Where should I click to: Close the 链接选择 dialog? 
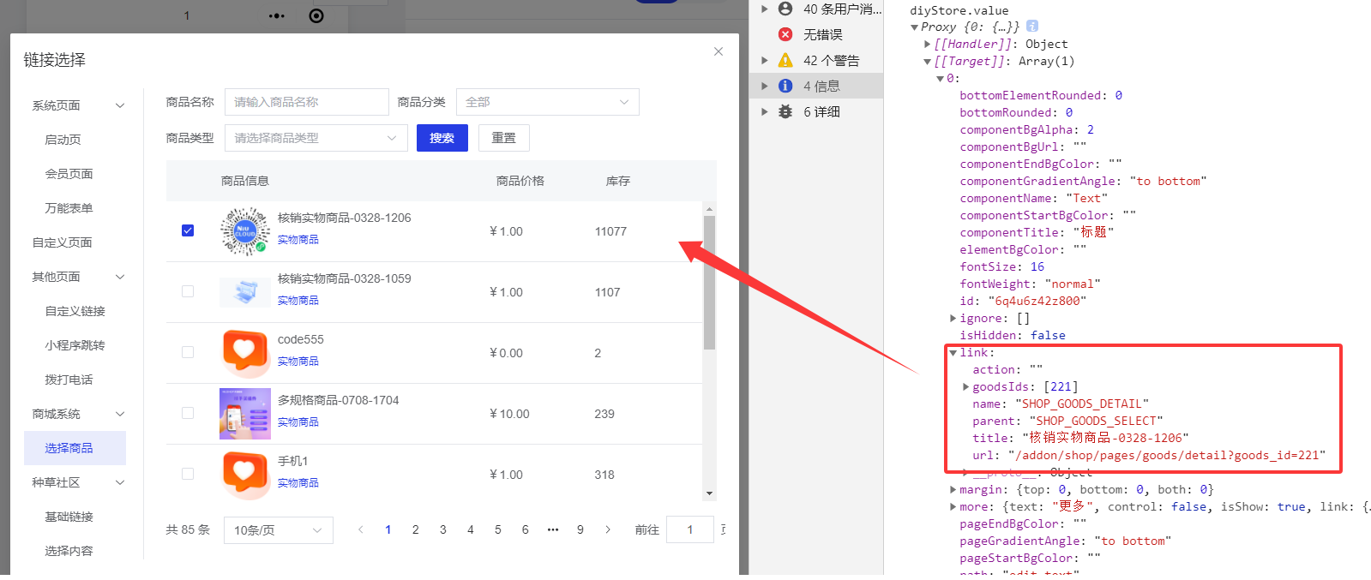coord(719,51)
